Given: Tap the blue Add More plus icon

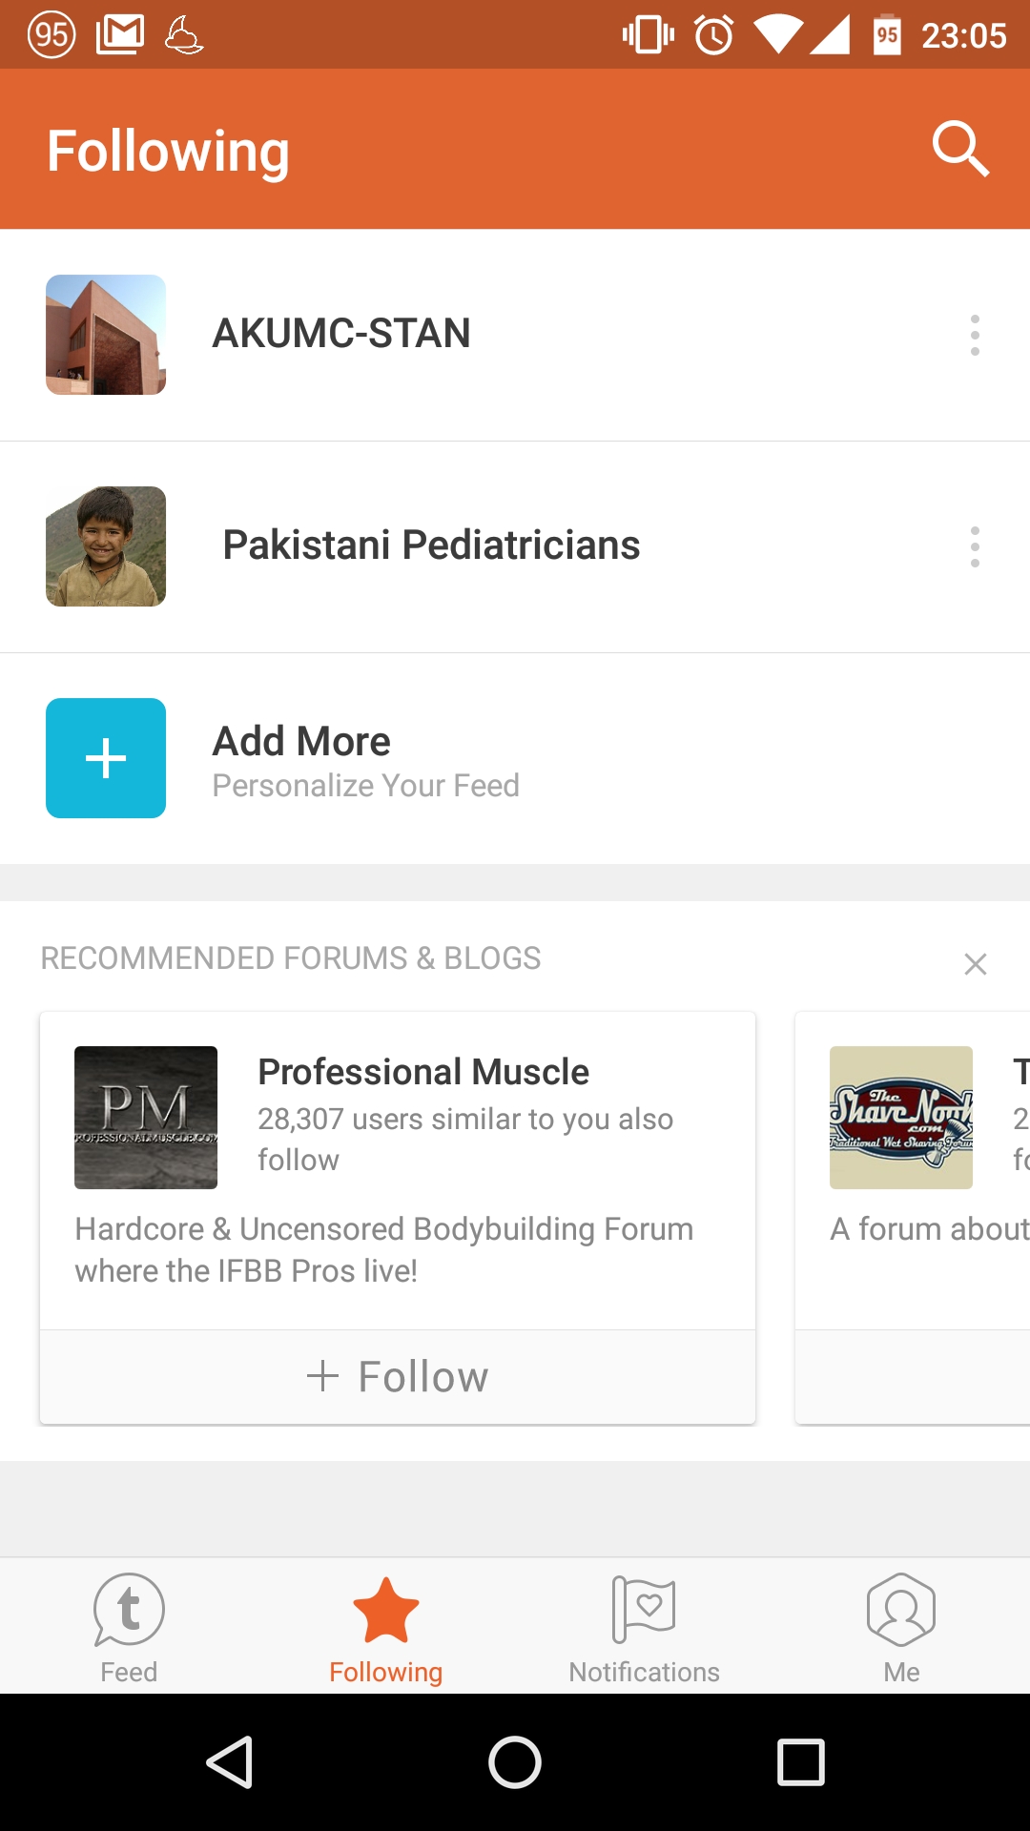Looking at the screenshot, I should point(106,758).
